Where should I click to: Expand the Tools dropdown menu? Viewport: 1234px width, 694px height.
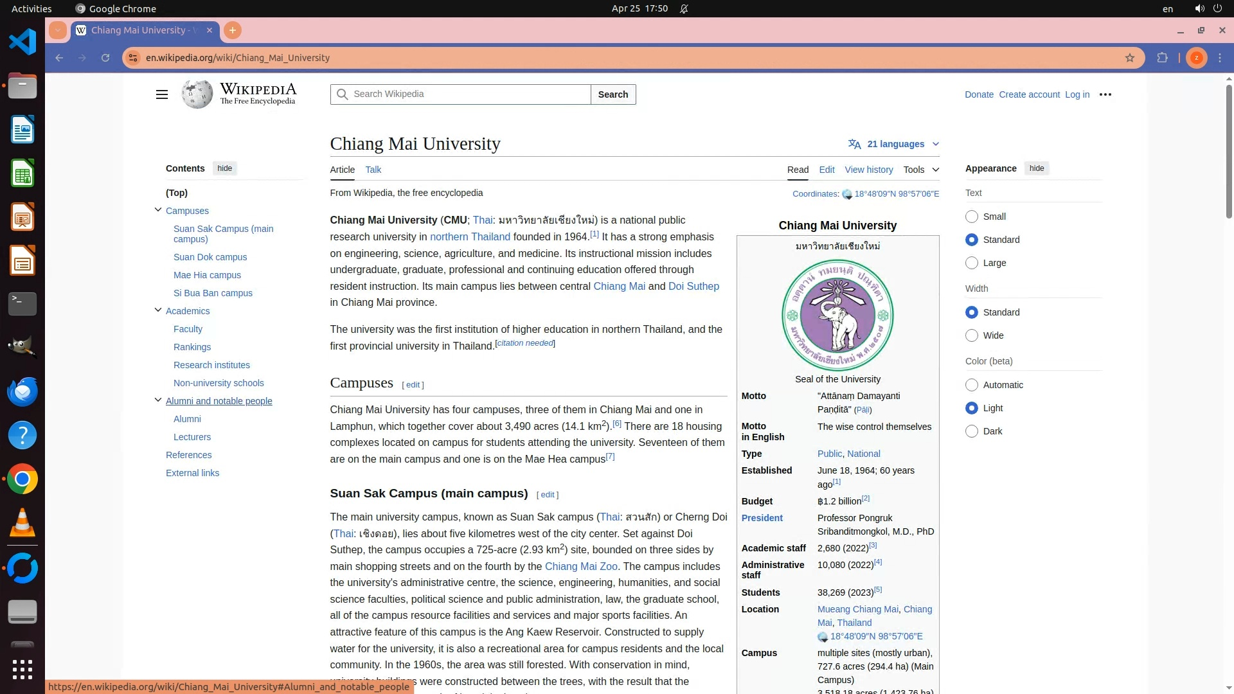pyautogui.click(x=920, y=170)
